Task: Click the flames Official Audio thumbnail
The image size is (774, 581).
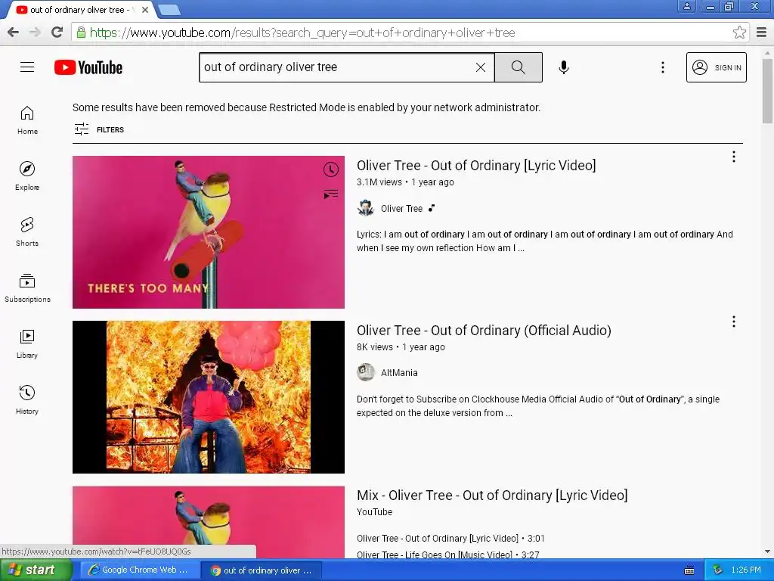Action: 209,397
